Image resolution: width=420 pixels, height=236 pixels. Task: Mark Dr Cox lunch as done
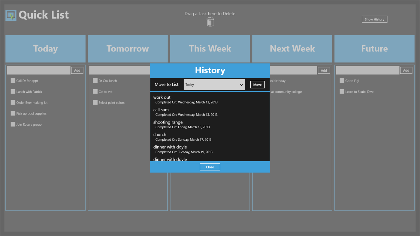pyautogui.click(x=95, y=80)
